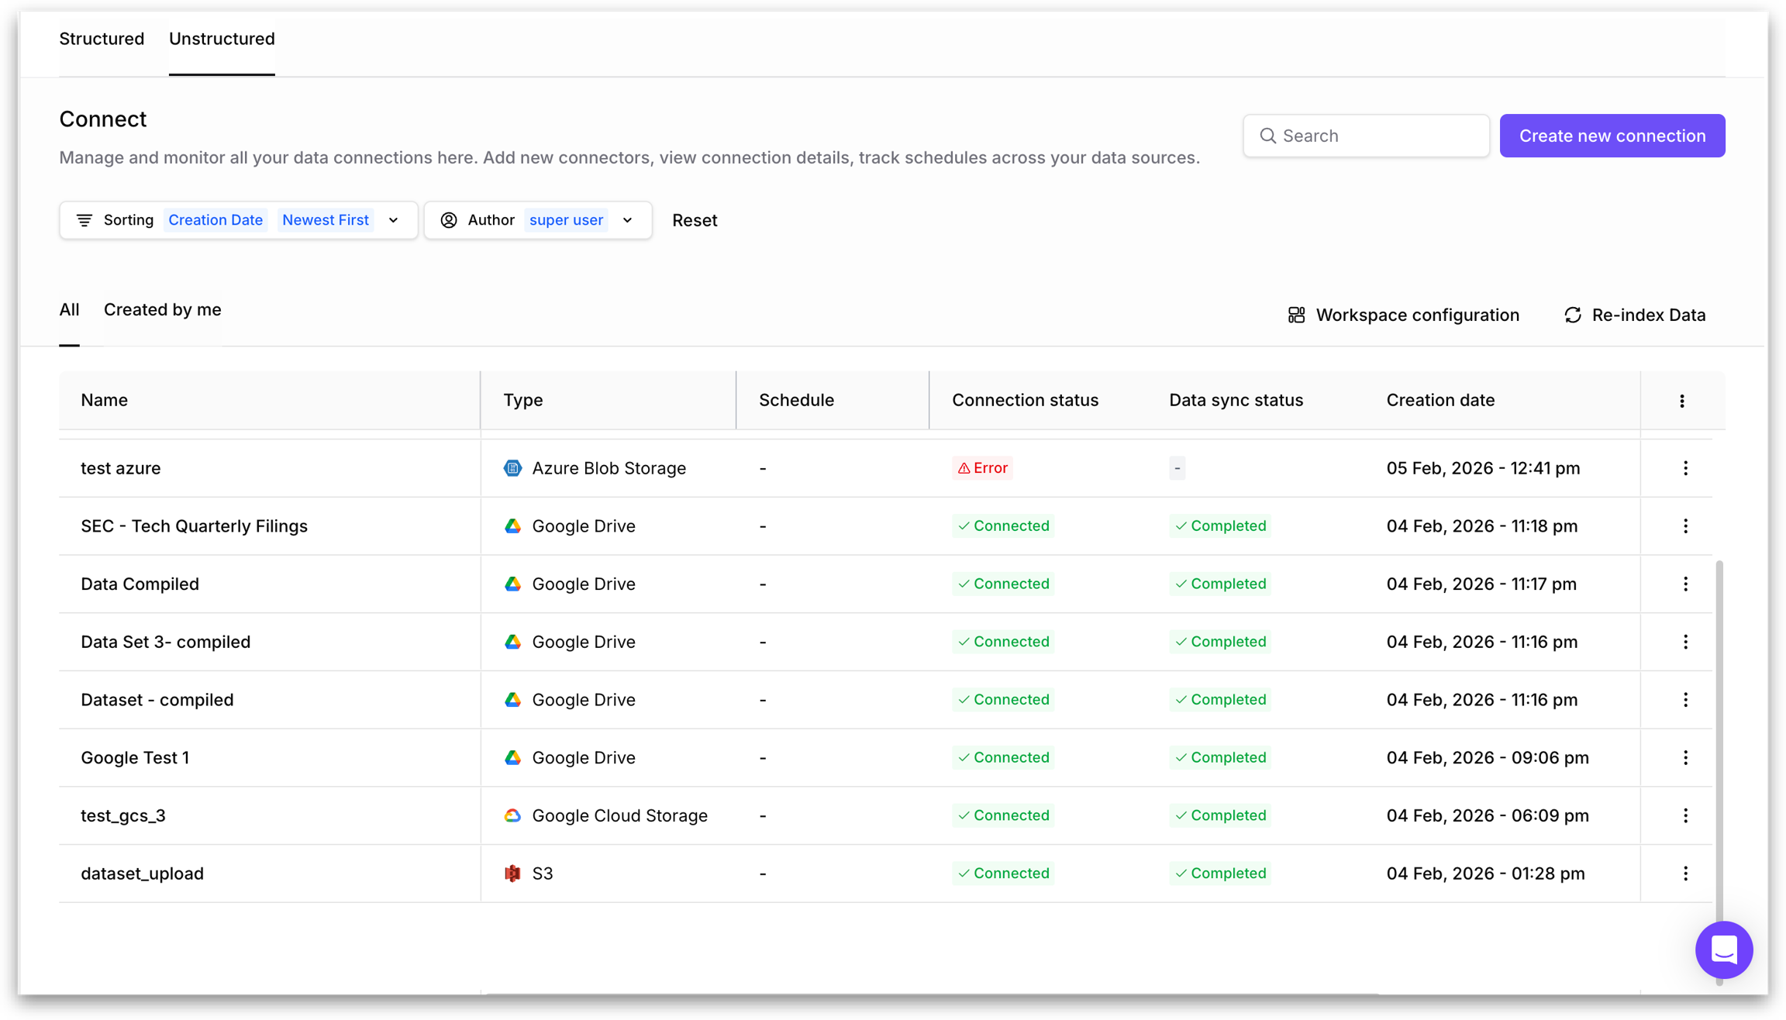Screen dimensions: 1786x1020
Task: Open table column options kebab menu
Action: point(1681,401)
